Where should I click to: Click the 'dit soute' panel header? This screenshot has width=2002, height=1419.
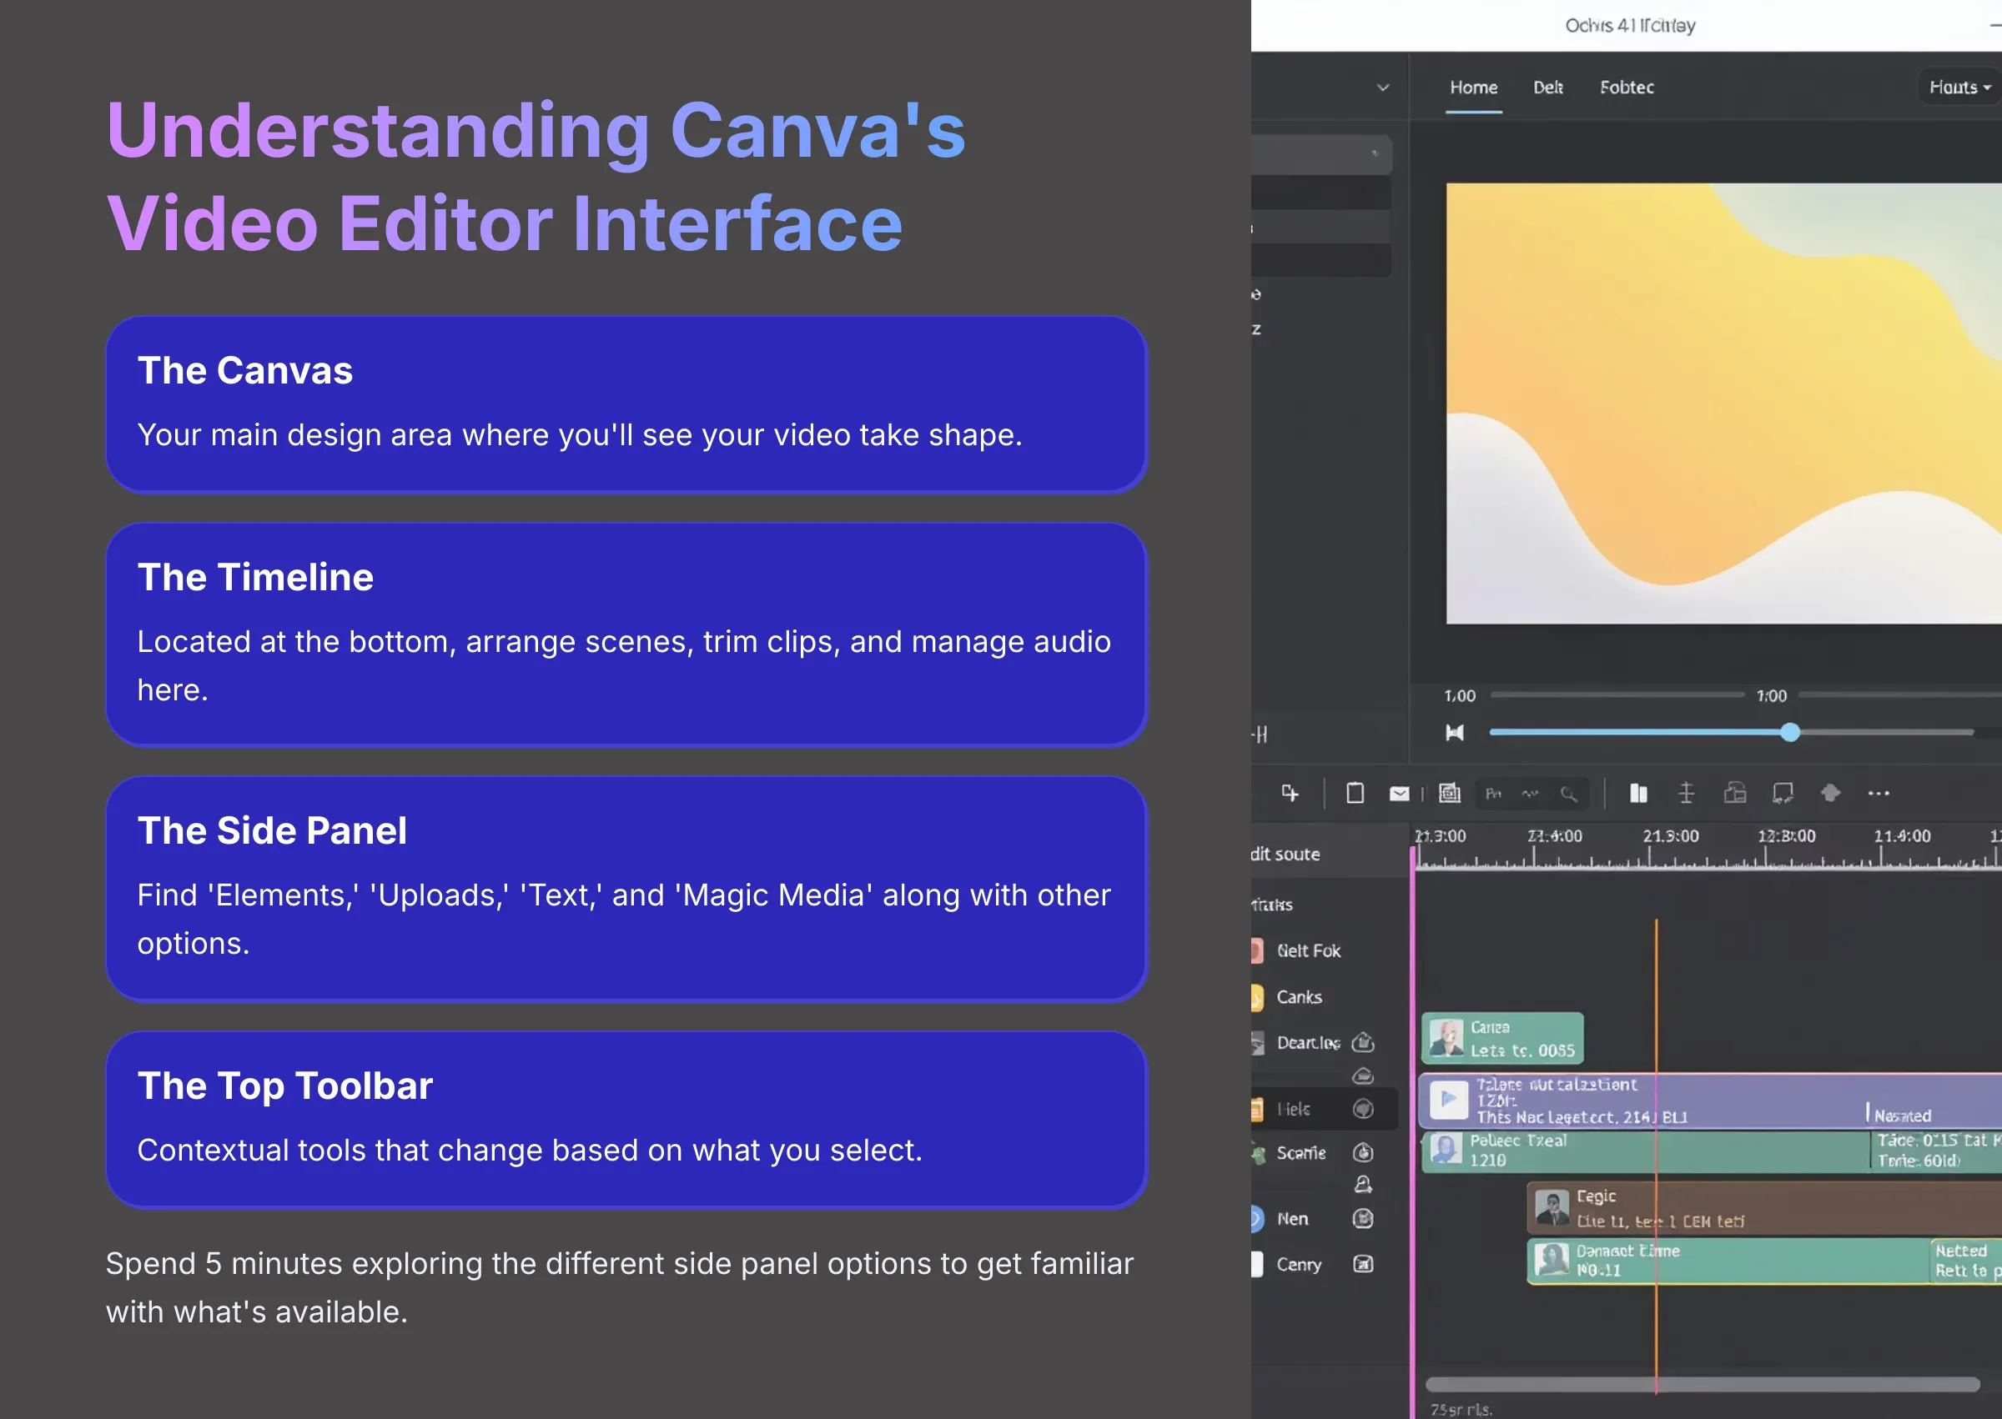(x=1285, y=854)
